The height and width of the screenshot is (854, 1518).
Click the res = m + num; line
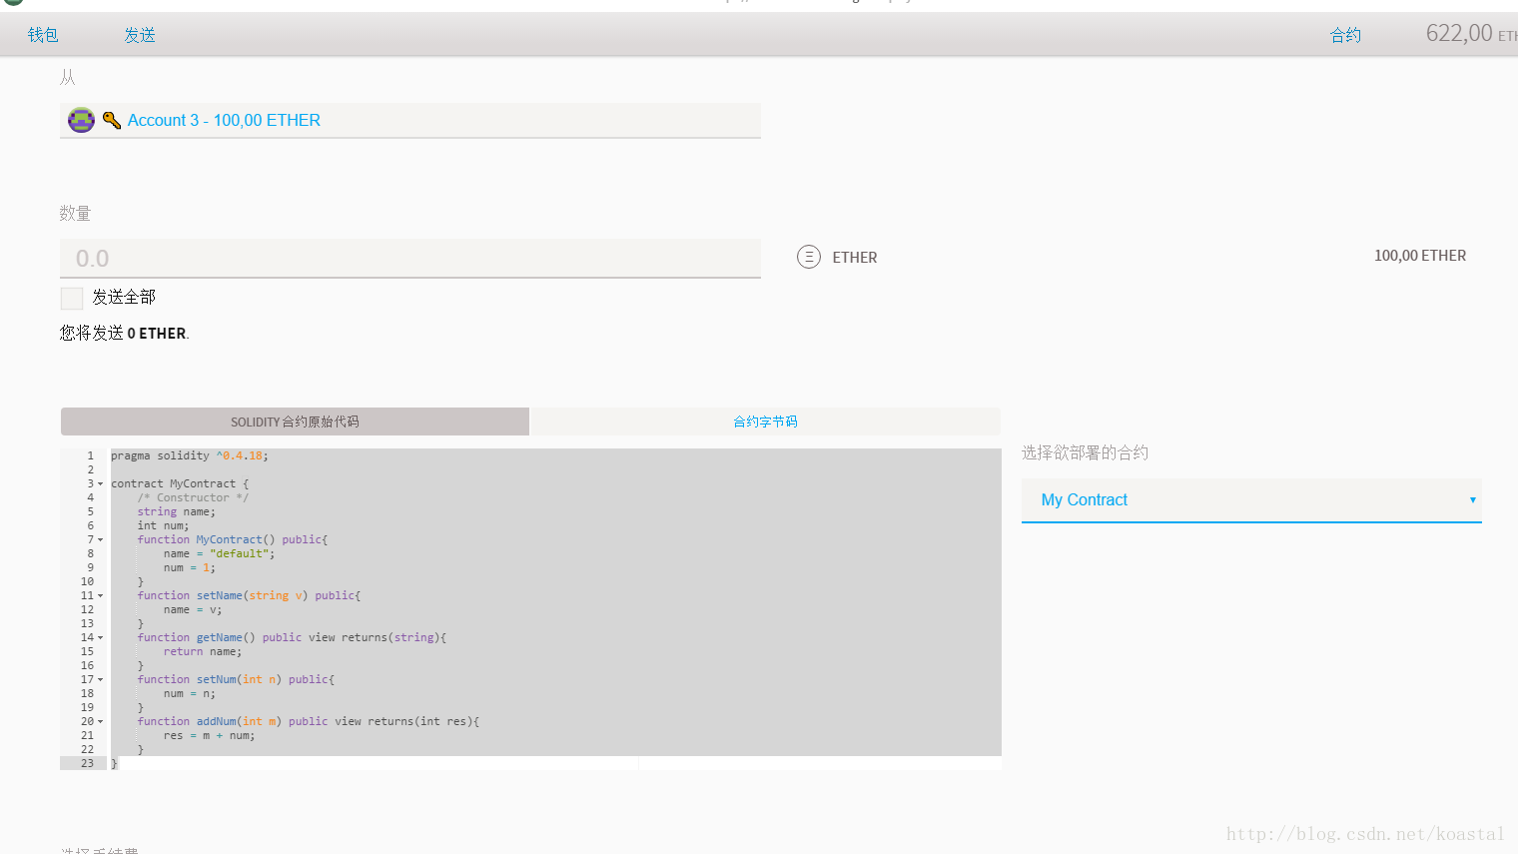(x=209, y=735)
